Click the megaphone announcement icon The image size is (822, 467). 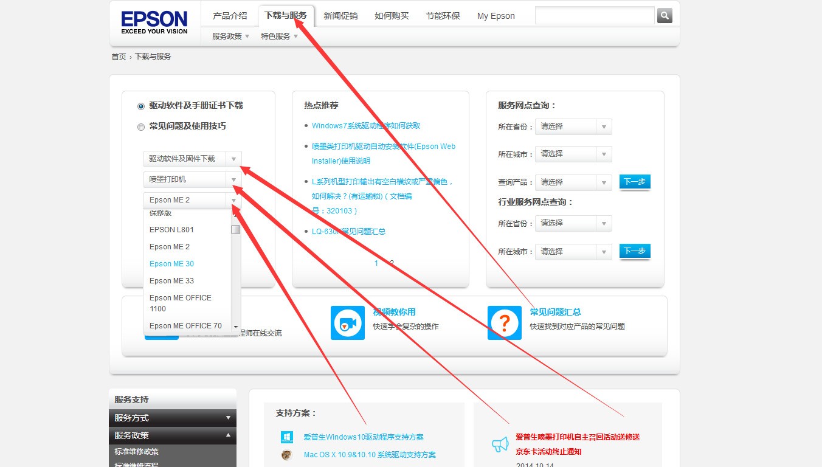click(500, 445)
